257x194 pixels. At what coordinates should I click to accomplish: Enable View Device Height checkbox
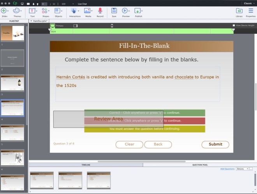[234, 25]
